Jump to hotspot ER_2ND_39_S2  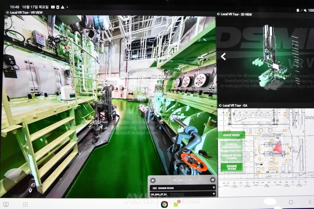pyautogui.click(x=108, y=83)
